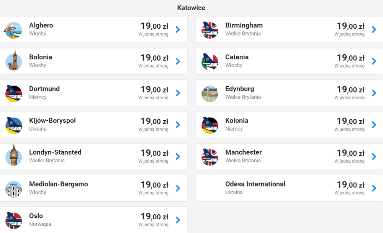Click the Edynburg castle icon
383x233 pixels.
(x=210, y=94)
